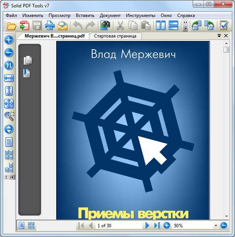Open the tab list dropdown arrow
235x237 pixels.
coord(219,36)
